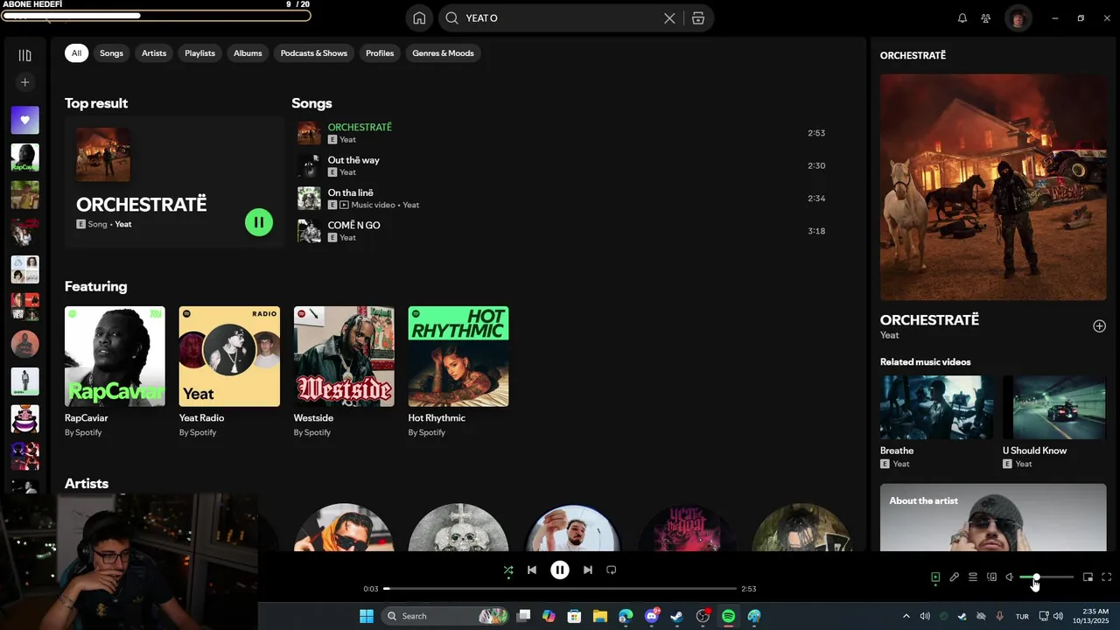Open the notifications bell
This screenshot has height=630, width=1120.
[x=962, y=18]
